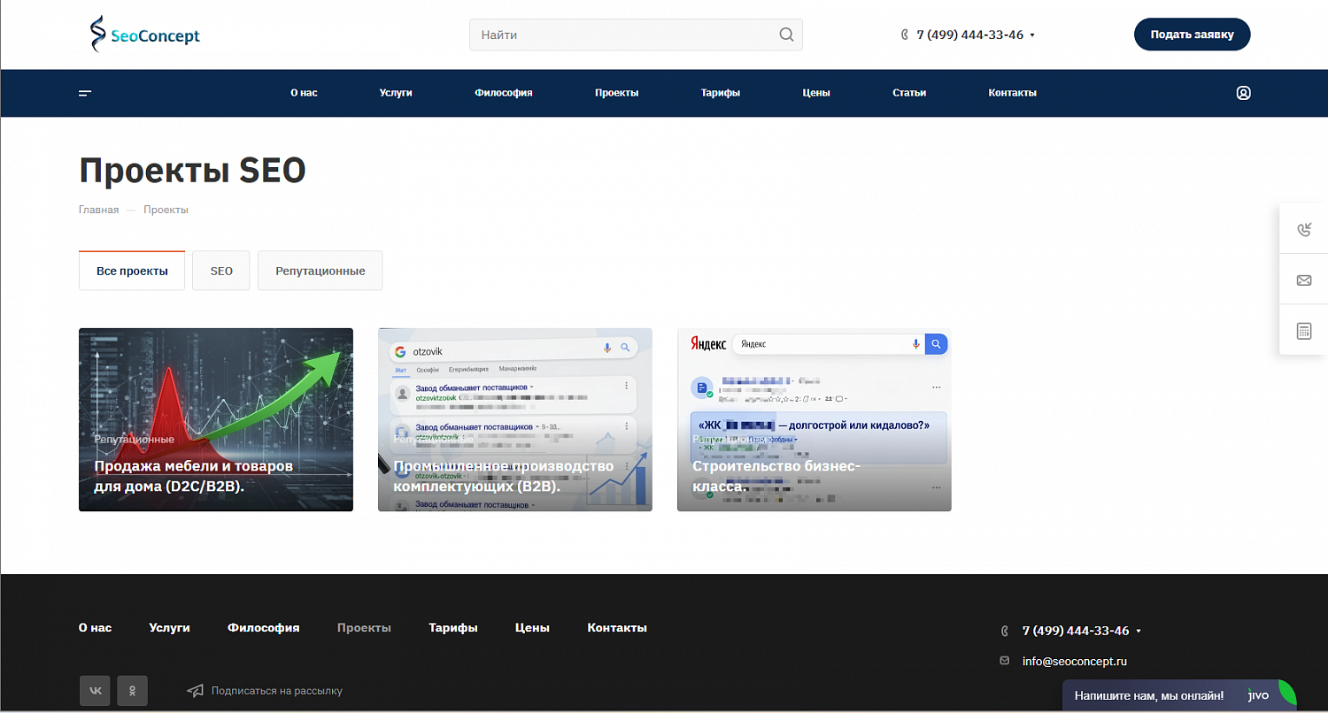Open footer link 'Цены'
The height and width of the screenshot is (713, 1328).
tap(532, 627)
